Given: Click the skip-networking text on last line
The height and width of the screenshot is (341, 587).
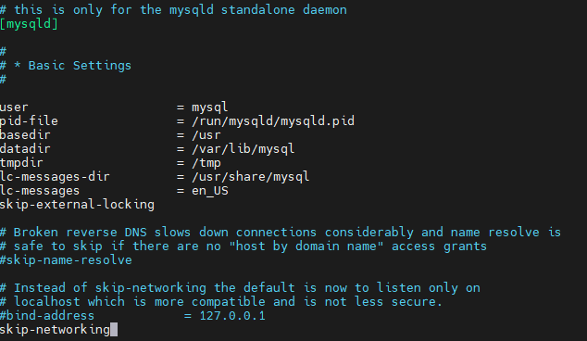Looking at the screenshot, I should 55,330.
